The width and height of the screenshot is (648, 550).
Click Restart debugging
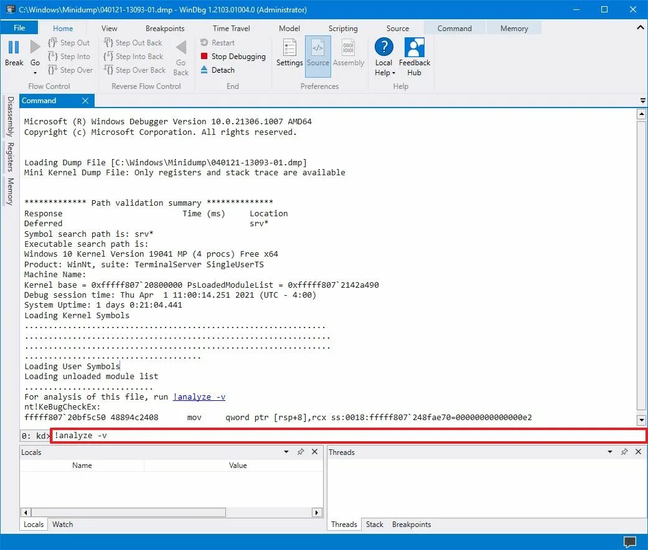(217, 42)
